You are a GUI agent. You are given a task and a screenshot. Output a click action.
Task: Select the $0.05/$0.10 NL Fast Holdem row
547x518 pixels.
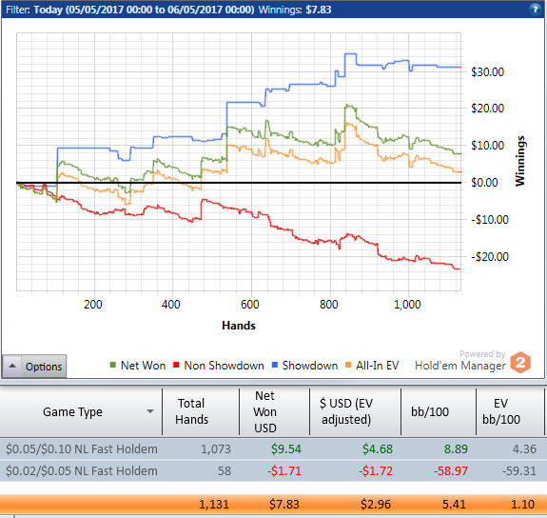point(274,448)
